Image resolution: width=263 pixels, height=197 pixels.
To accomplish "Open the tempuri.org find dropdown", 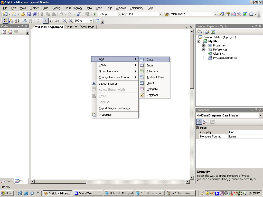I will point(215,14).
